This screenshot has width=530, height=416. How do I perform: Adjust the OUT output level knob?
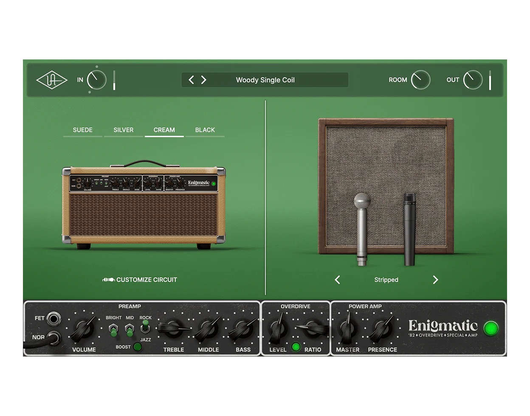point(473,80)
